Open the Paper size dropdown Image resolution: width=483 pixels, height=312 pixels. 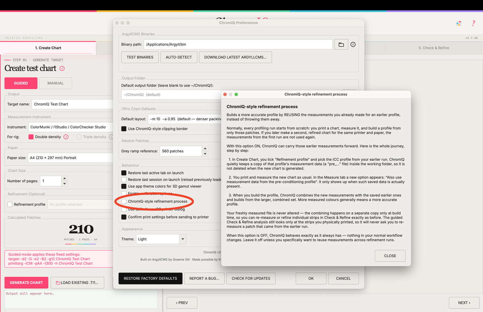pos(70,158)
